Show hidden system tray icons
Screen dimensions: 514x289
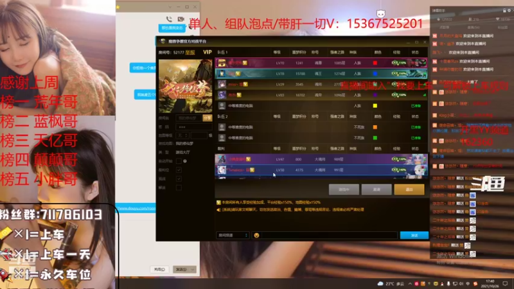(410, 284)
